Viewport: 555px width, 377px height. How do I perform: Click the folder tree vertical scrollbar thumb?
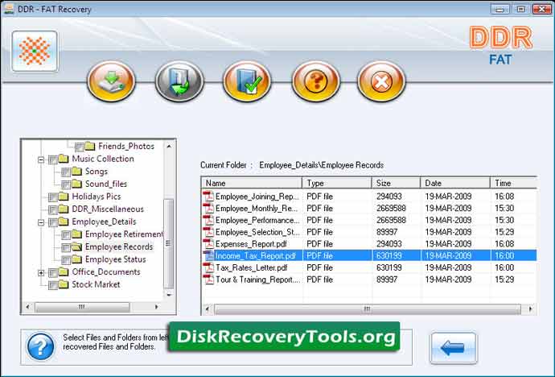pos(169,244)
